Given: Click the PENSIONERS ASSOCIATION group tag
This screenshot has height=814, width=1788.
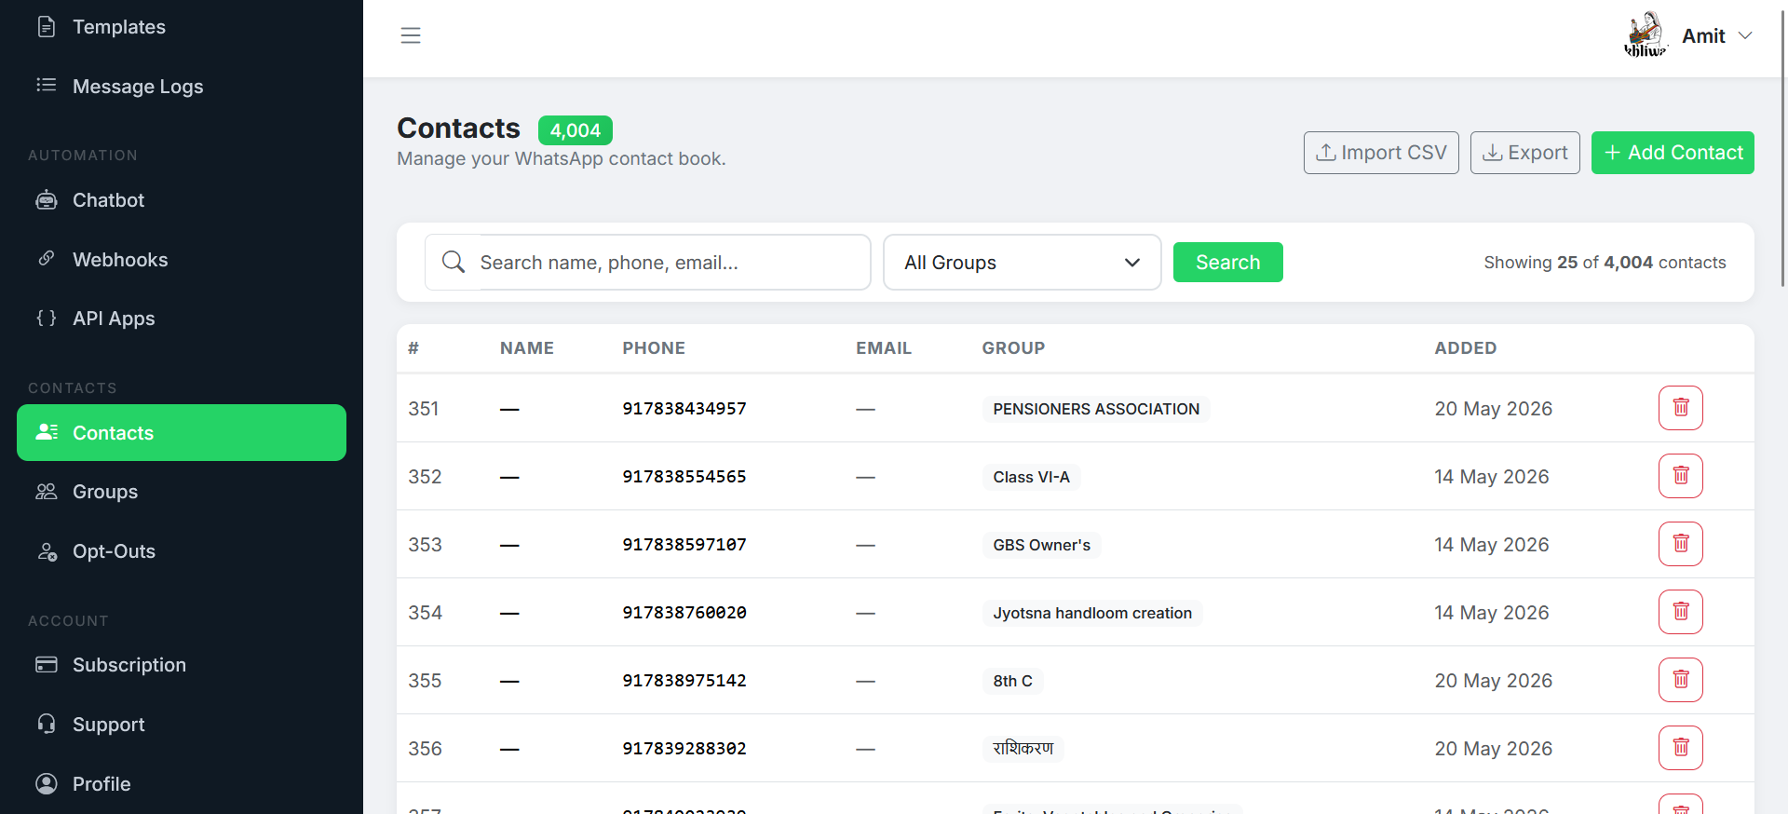Looking at the screenshot, I should coord(1096,409).
